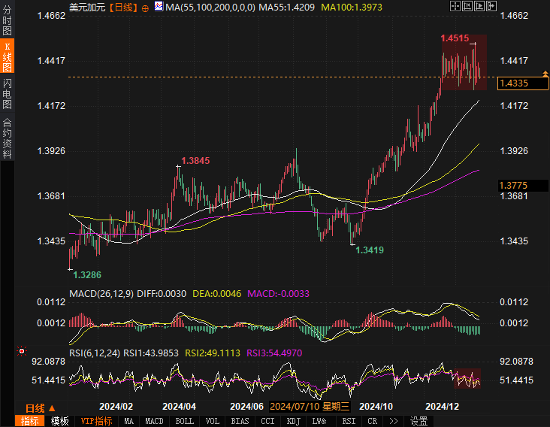Viewport: 550px width, 427px height.
Task: Switch to the 指标 bottom tab
Action: (30, 421)
